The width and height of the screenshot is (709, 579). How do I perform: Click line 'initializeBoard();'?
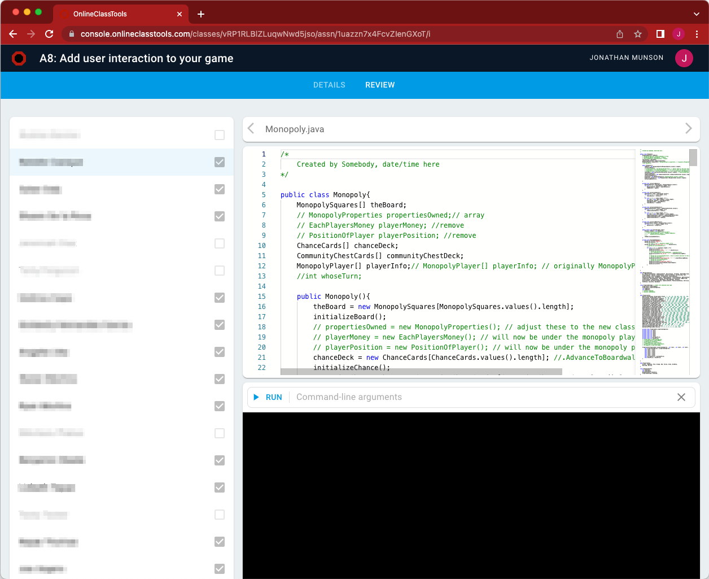[350, 317]
